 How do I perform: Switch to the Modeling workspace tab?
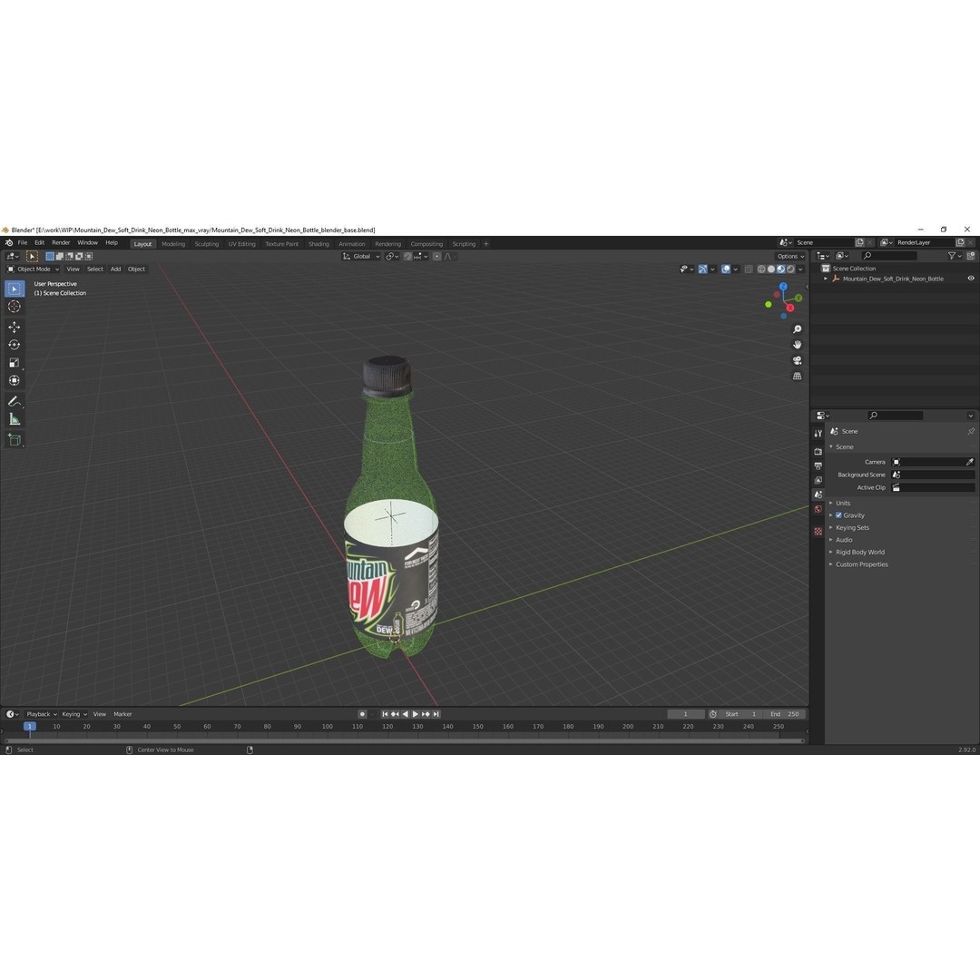coord(173,244)
